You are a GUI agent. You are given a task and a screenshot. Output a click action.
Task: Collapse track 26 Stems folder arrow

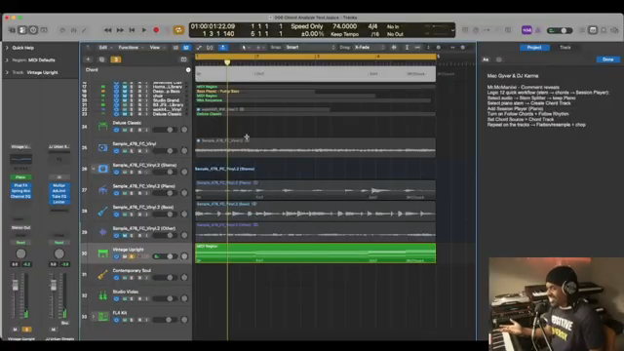94,169
